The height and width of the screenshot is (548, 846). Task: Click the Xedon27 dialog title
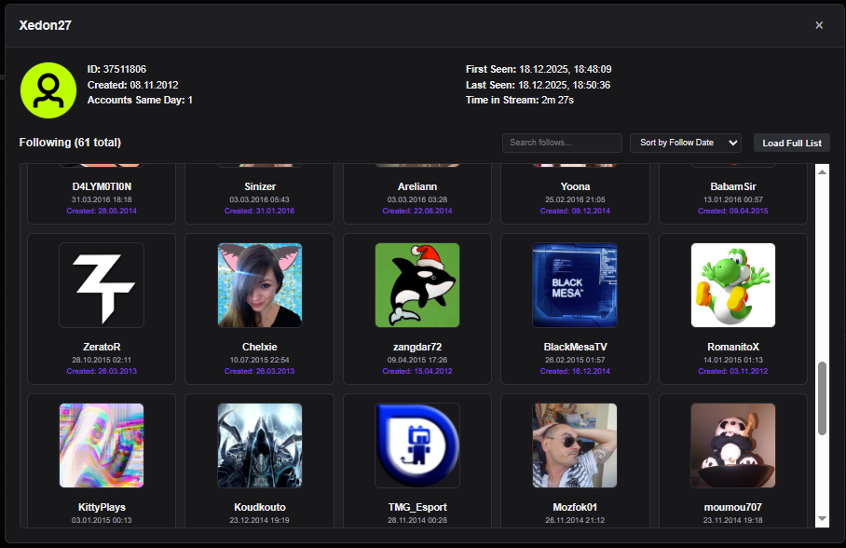(46, 25)
